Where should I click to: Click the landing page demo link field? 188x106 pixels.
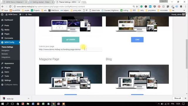pyautogui.click(x=70, y=49)
